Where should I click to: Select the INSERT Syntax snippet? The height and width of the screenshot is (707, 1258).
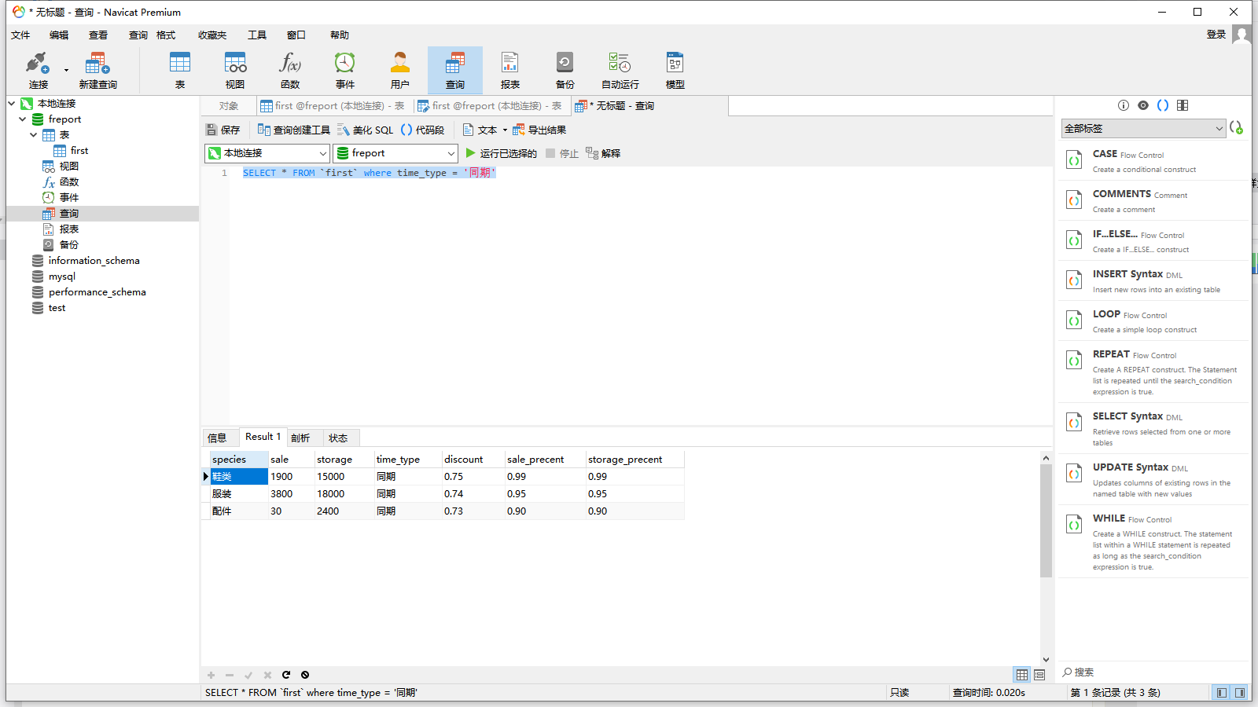point(1154,280)
